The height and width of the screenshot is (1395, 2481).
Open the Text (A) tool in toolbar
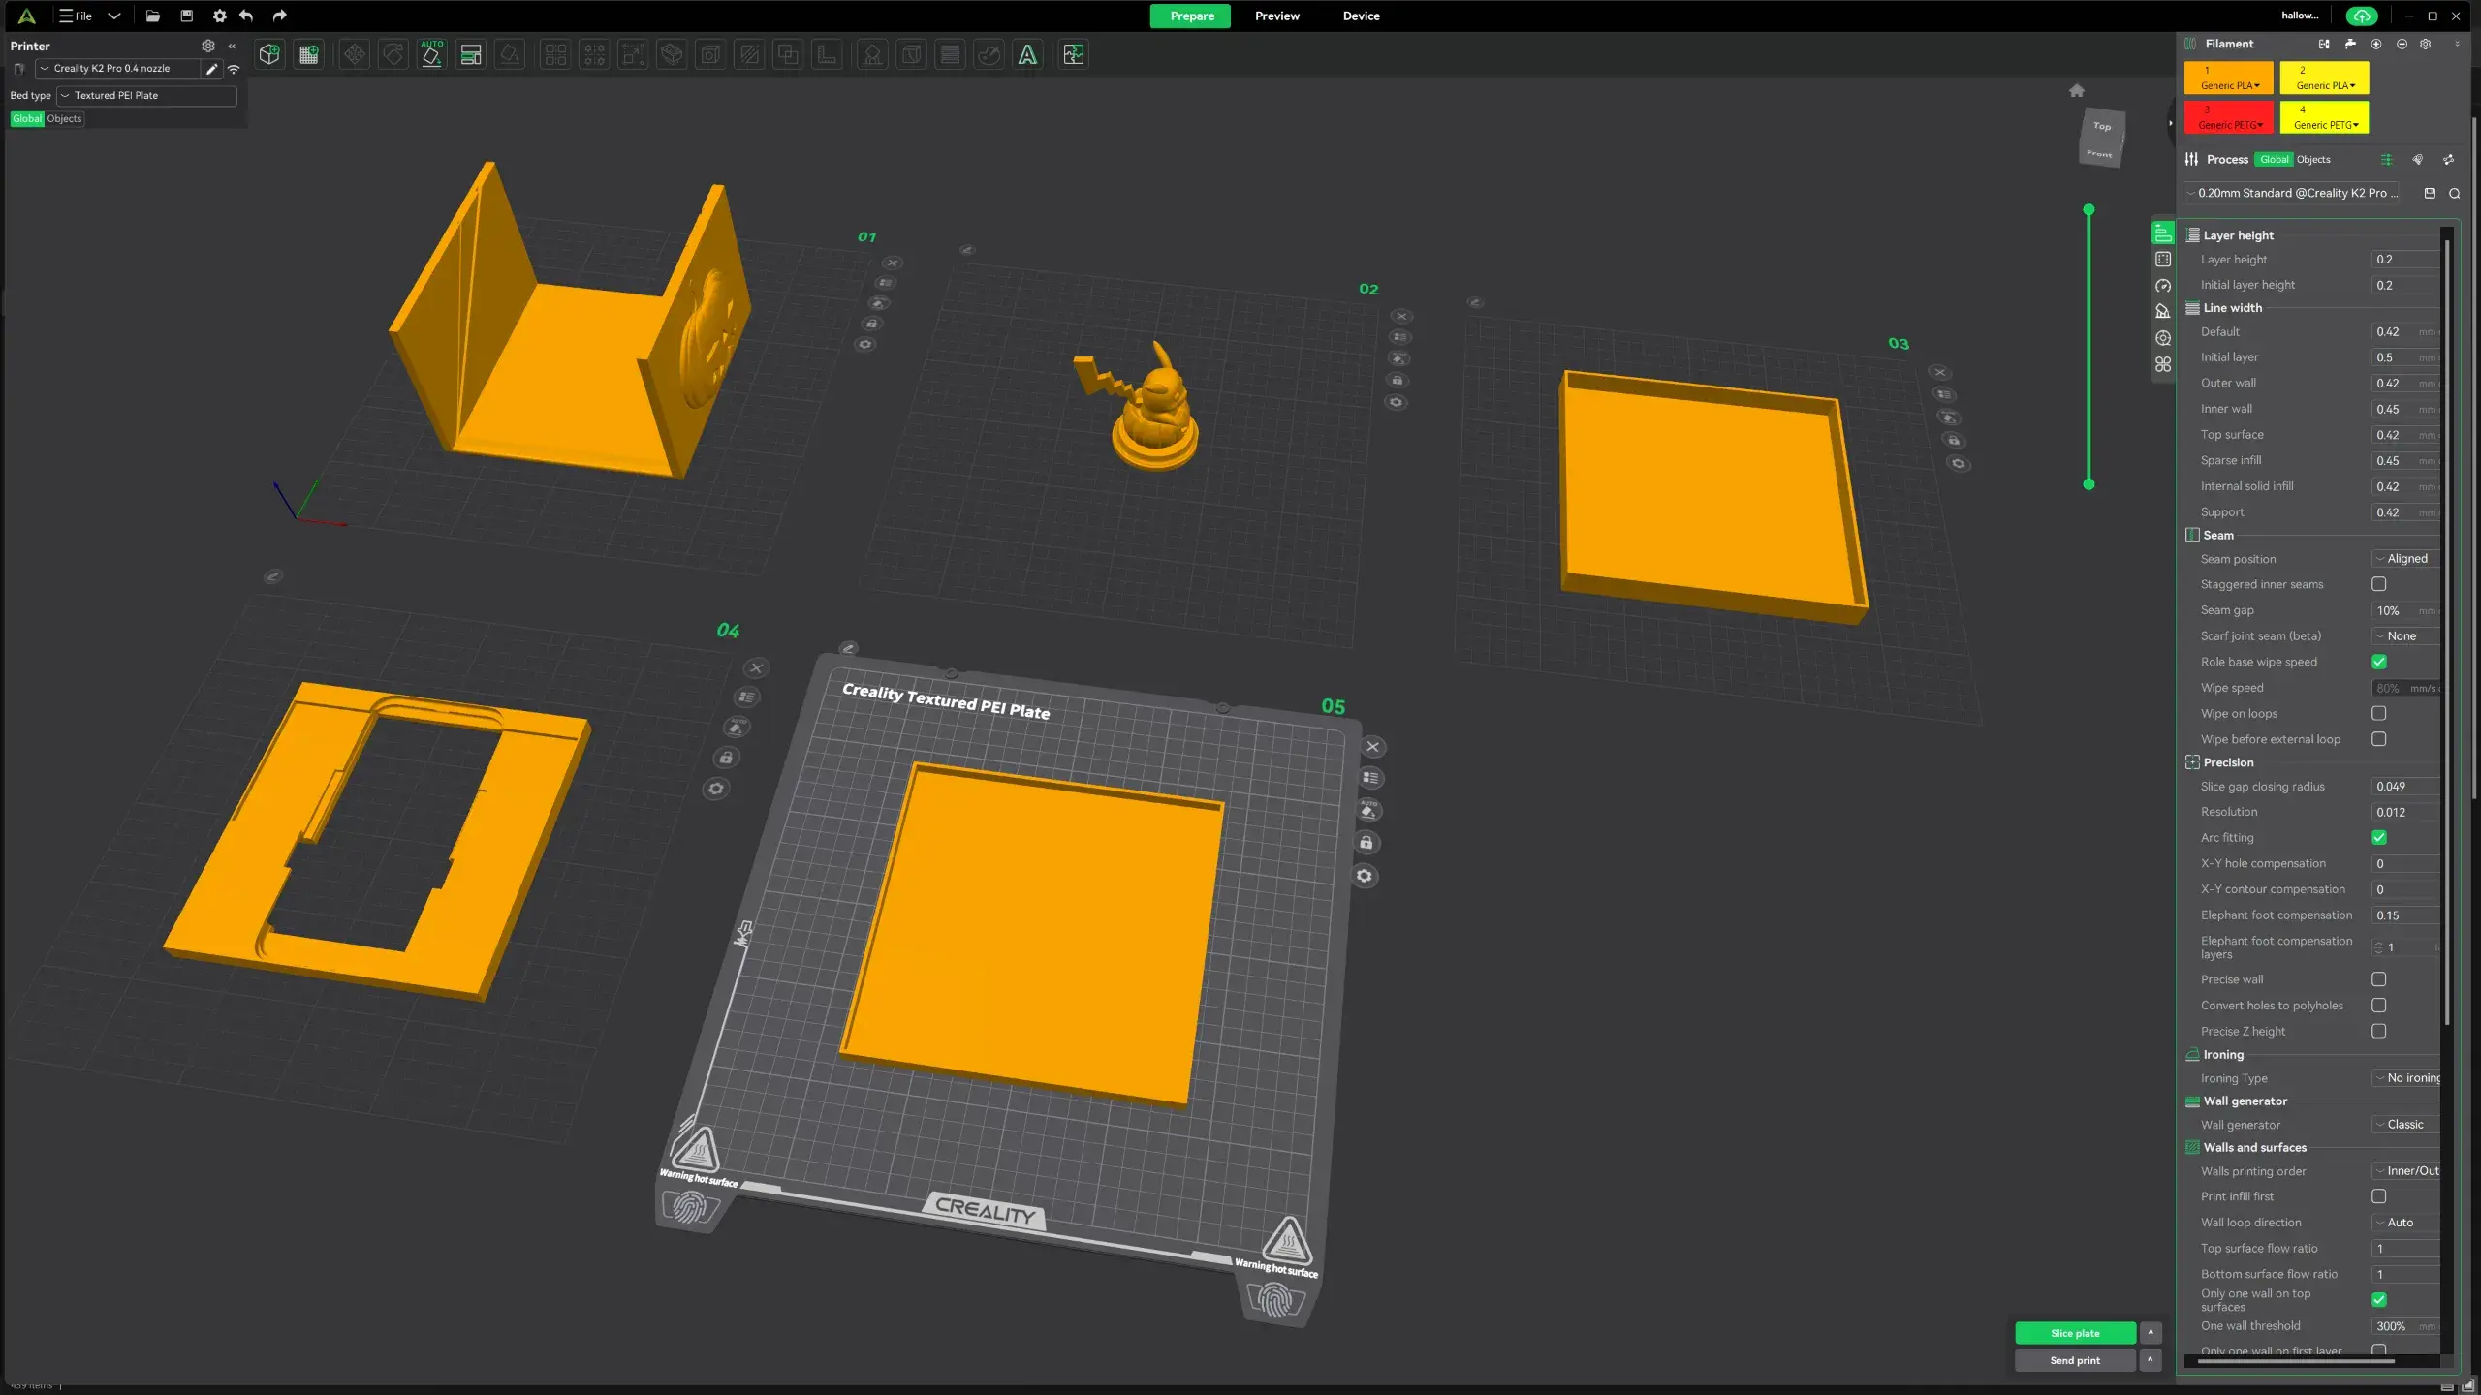(1027, 55)
